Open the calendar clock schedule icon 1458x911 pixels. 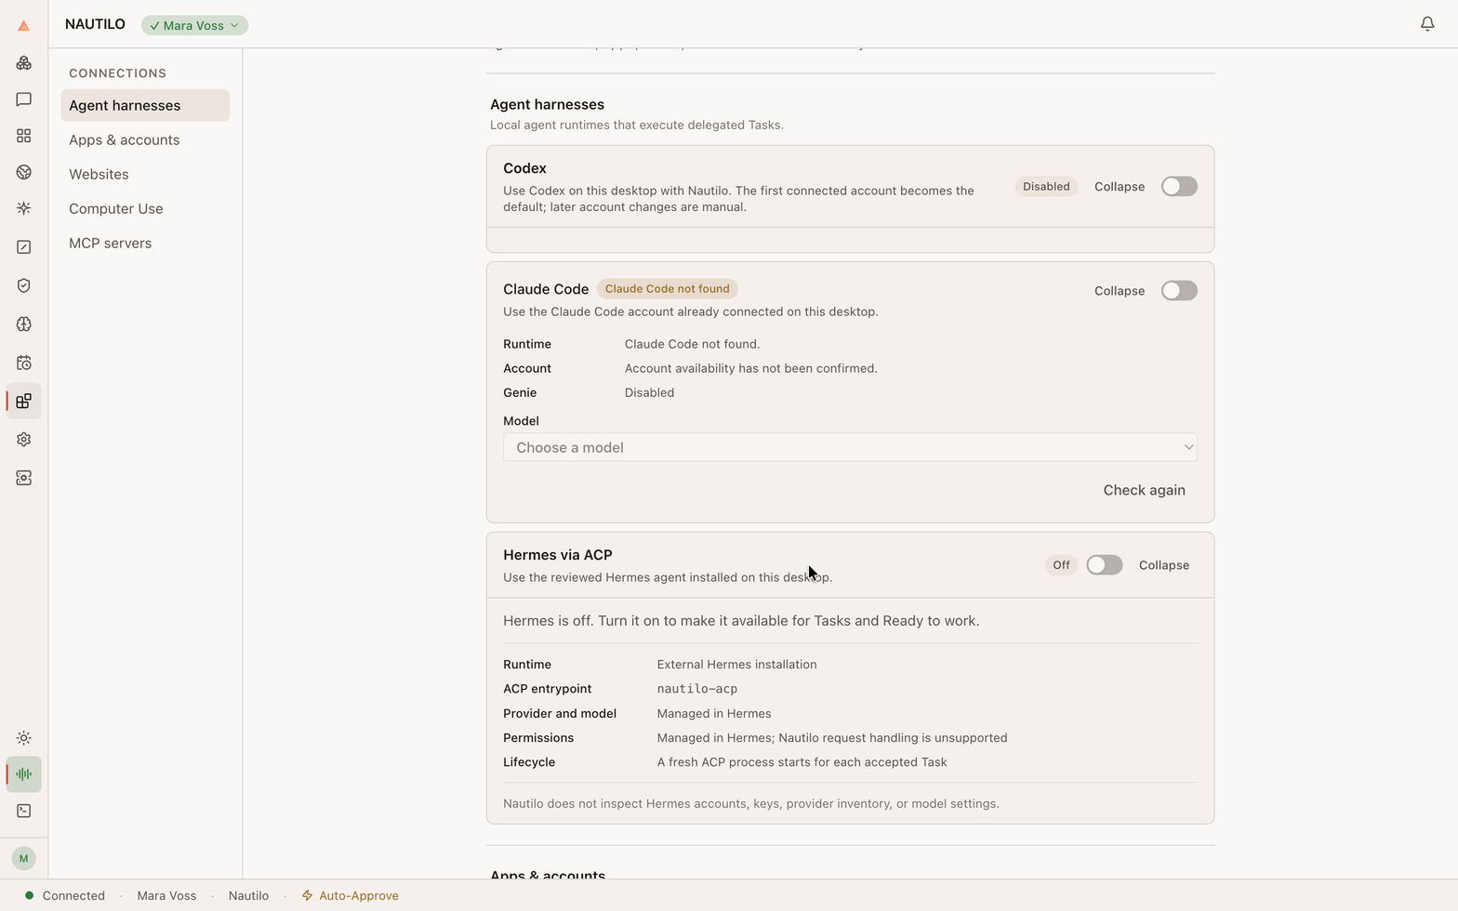24,363
